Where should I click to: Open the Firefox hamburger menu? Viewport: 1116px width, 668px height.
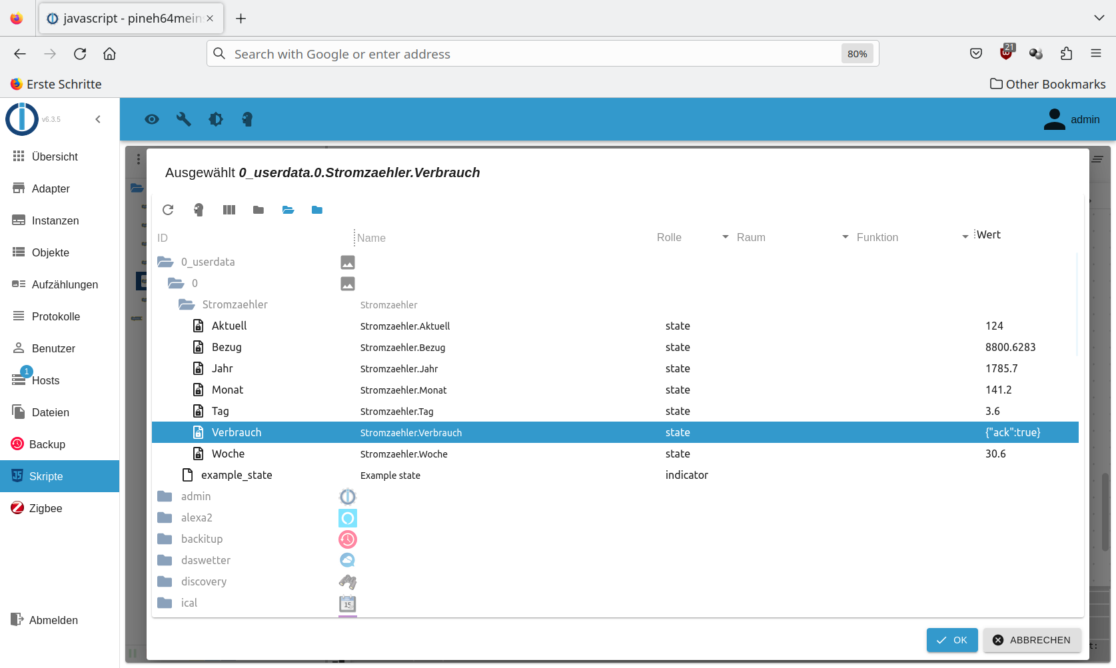pyautogui.click(x=1096, y=53)
